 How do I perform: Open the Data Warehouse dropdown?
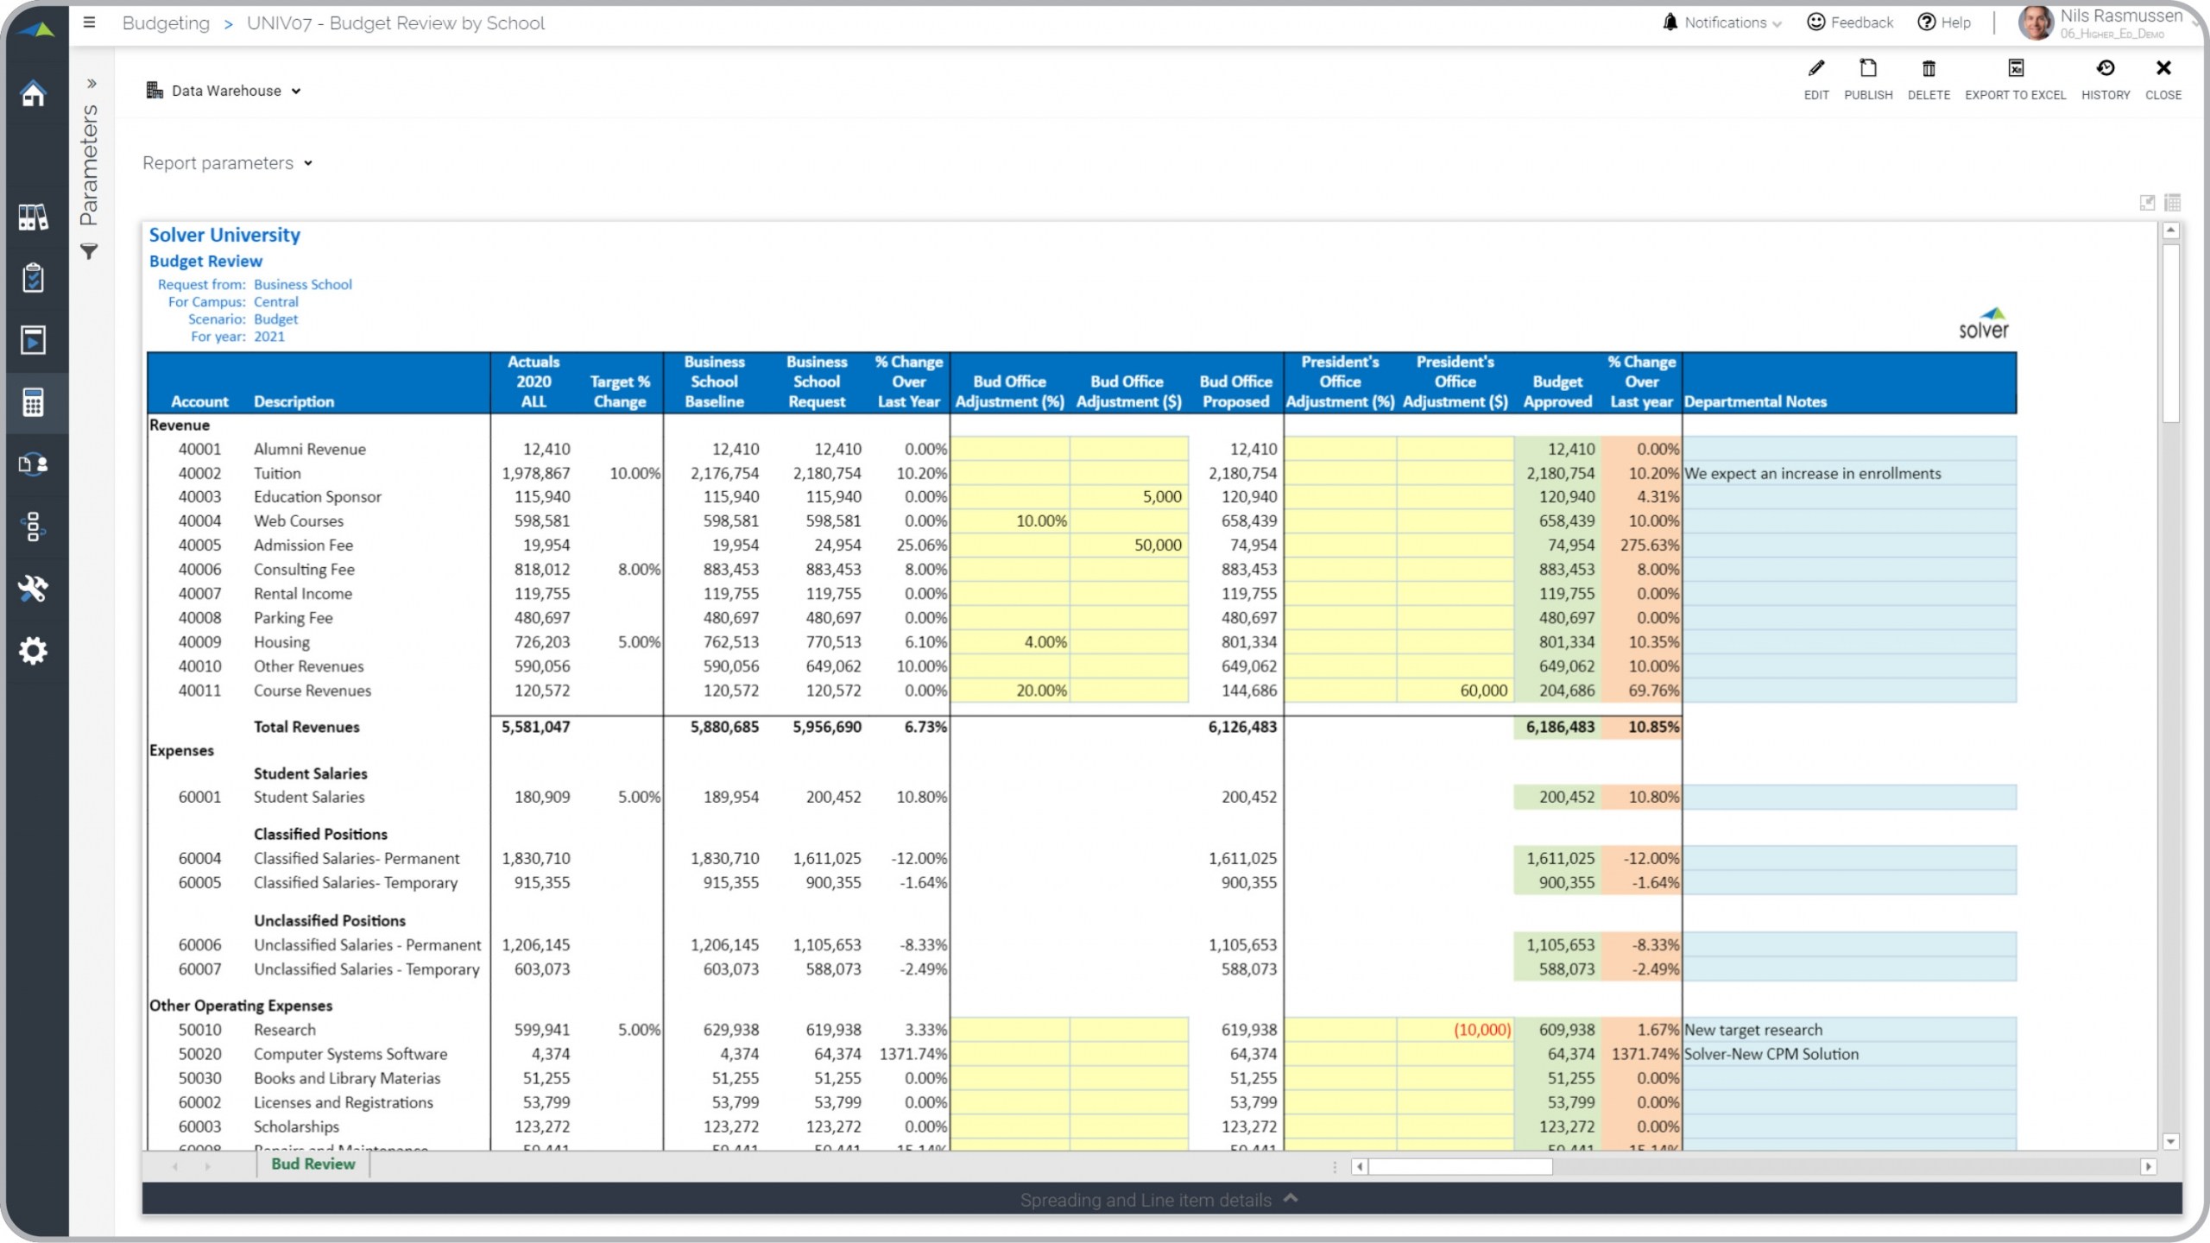point(224,91)
